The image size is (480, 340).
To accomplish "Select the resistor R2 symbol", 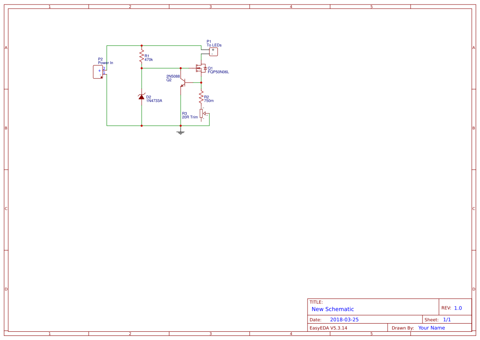I will click(201, 98).
